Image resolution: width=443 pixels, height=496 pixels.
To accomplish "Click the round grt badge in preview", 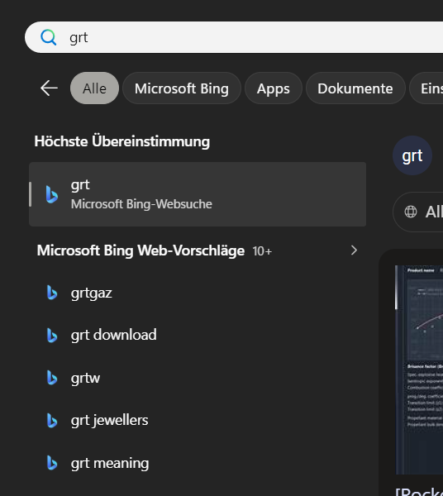I will pos(412,155).
